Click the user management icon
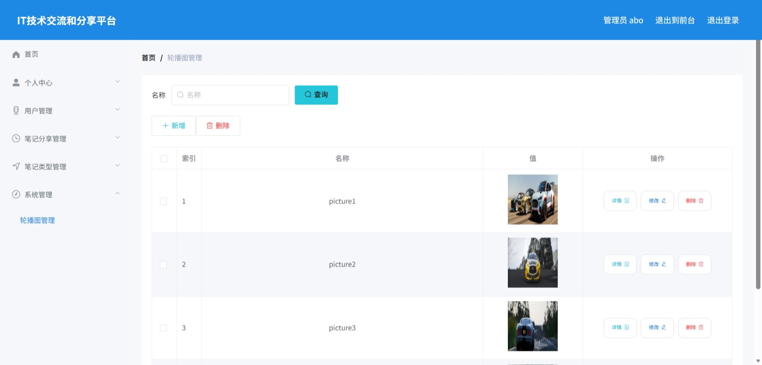The width and height of the screenshot is (762, 365). (16, 110)
